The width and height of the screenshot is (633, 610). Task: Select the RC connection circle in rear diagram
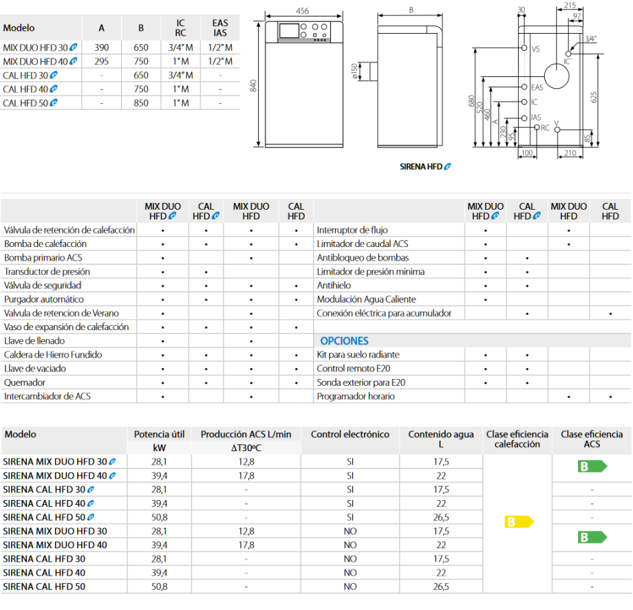(536, 127)
